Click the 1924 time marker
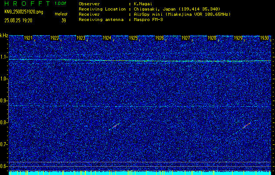 pyautogui.click(x=107, y=38)
